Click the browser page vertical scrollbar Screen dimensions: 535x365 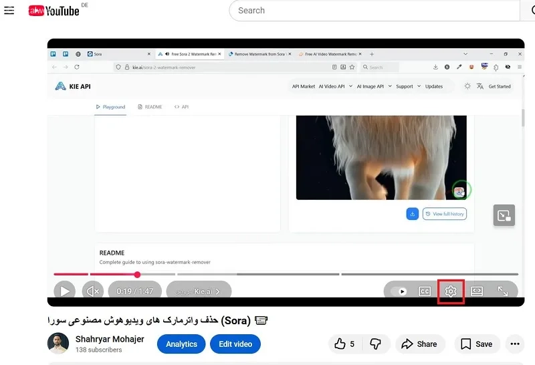pos(523,118)
